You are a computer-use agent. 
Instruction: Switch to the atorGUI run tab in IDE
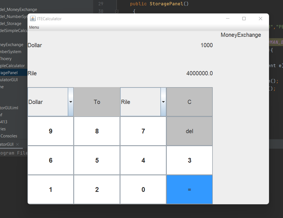(7, 144)
